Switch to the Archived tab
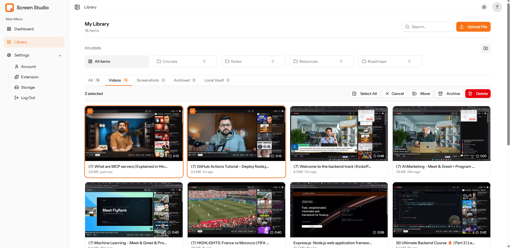The width and height of the screenshot is (510, 248). pyautogui.click(x=185, y=80)
